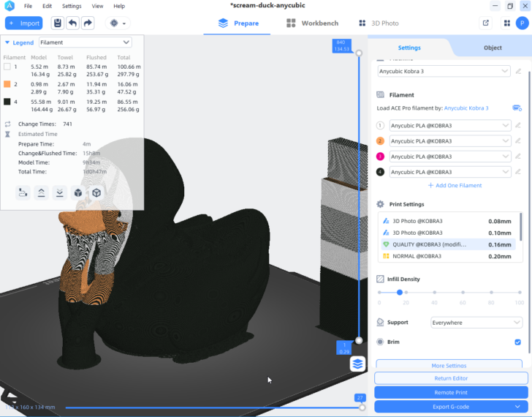Viewport: 532px width, 417px height.
Task: Expand the Export G-code arrow options
Action: (x=517, y=407)
